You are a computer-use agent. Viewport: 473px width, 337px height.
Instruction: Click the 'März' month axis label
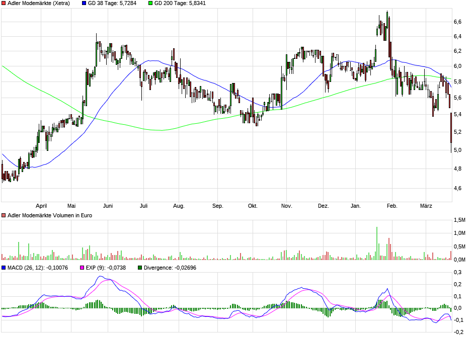(x=426, y=206)
